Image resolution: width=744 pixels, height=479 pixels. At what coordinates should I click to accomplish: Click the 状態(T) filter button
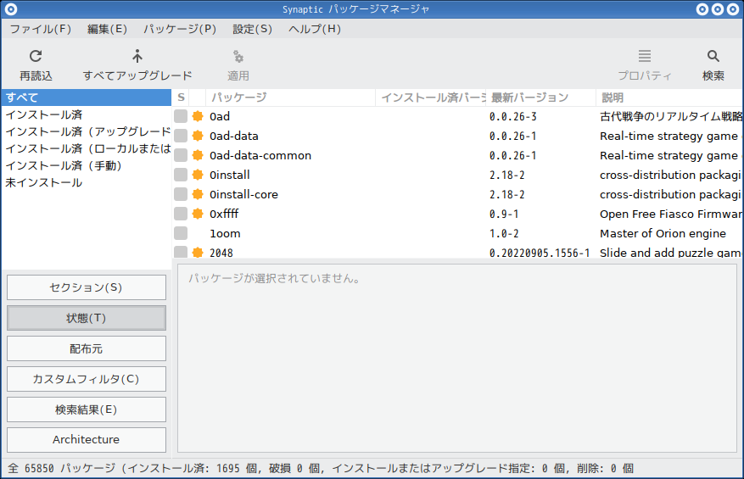coord(87,318)
